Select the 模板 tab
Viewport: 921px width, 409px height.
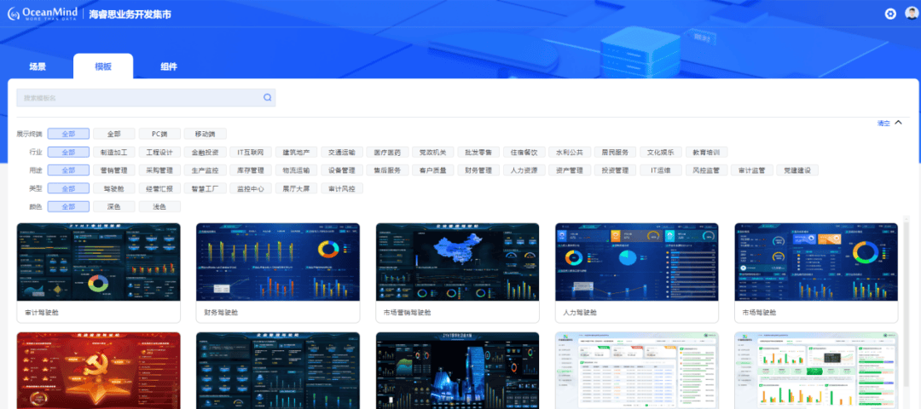coord(103,66)
